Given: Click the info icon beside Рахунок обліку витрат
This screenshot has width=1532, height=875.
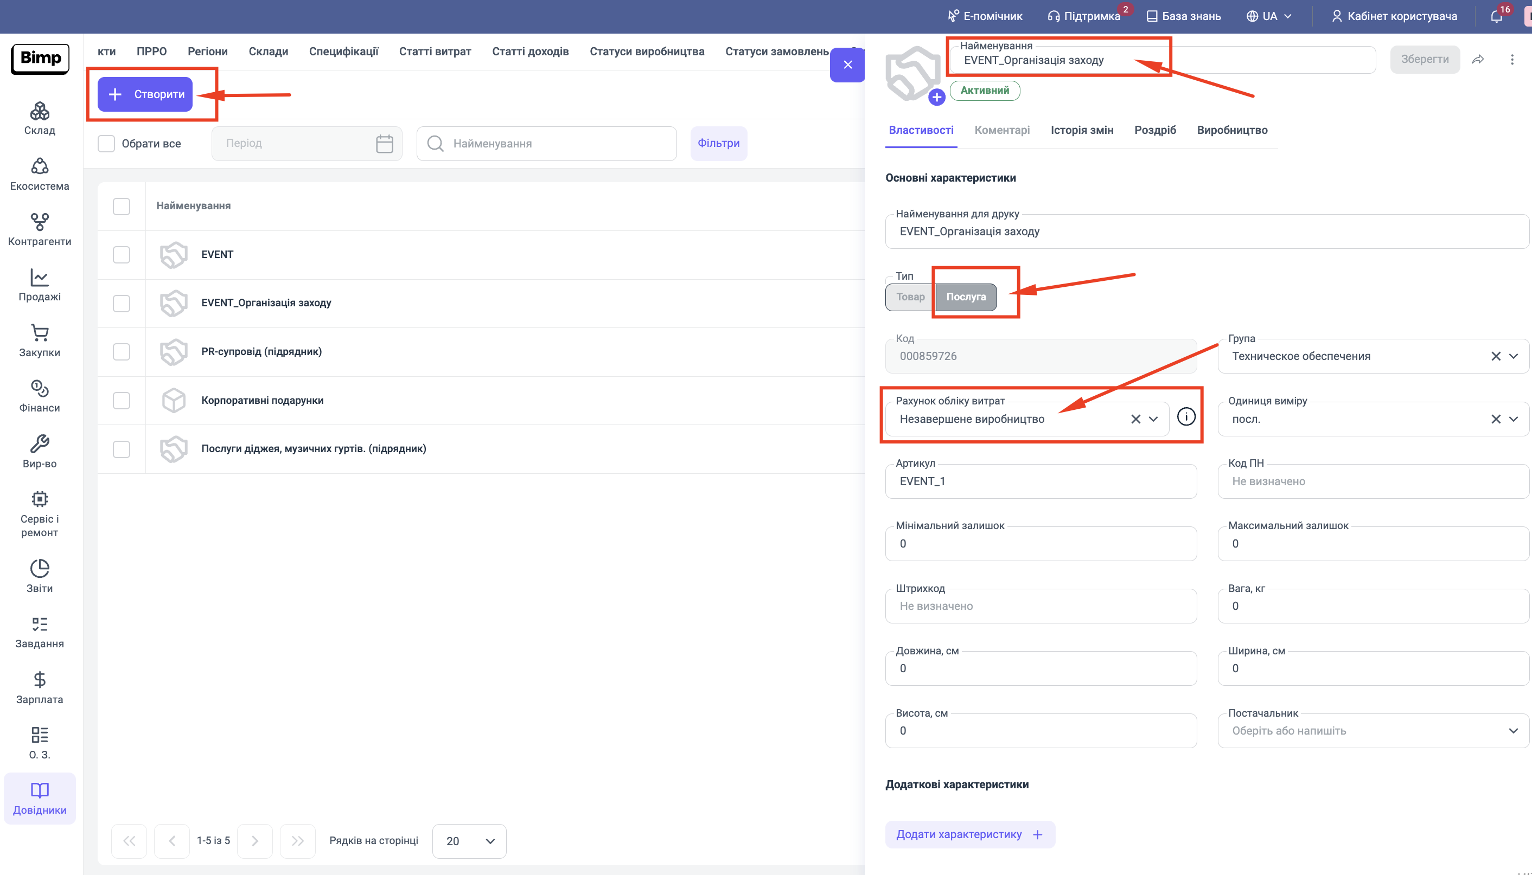Looking at the screenshot, I should tap(1186, 417).
